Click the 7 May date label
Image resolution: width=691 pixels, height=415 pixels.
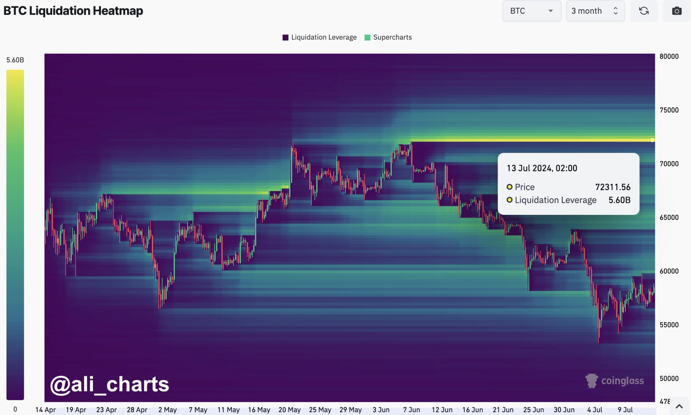[x=198, y=410]
